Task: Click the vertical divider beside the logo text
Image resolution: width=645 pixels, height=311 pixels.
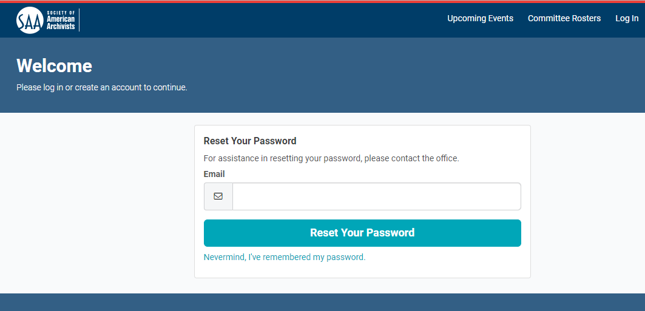Action: tap(79, 20)
